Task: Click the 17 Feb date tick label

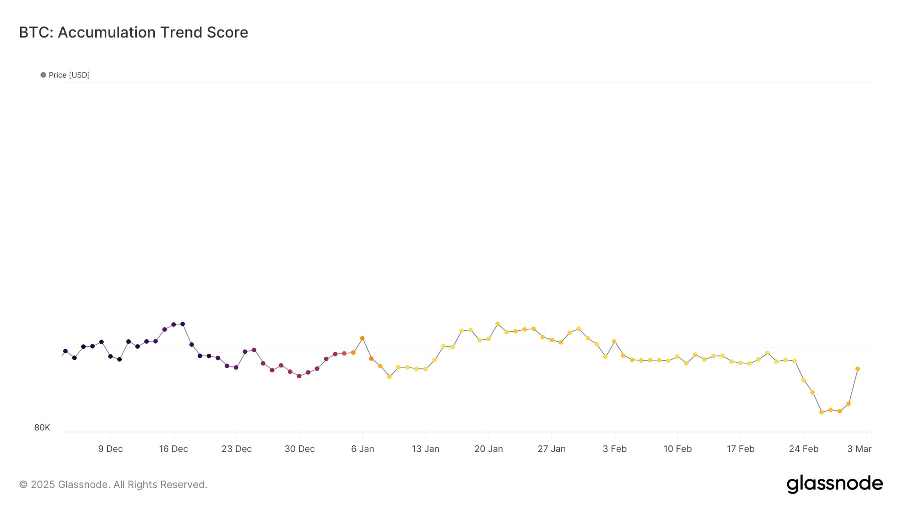Action: pyautogui.click(x=741, y=449)
